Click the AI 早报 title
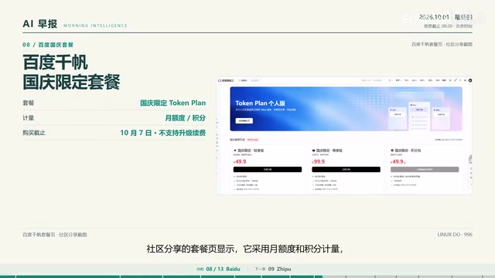This screenshot has height=278, width=495. coord(39,24)
